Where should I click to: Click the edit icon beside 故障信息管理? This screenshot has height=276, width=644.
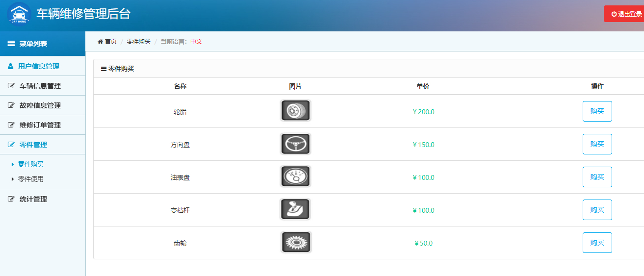tap(11, 105)
